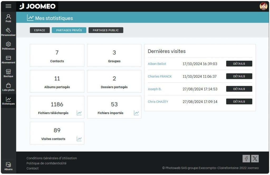
Task: Open Préférences gear in the sidebar
Action: (8, 46)
